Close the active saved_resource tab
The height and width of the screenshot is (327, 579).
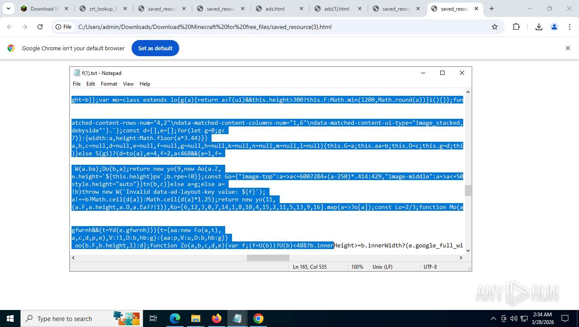coord(476,9)
